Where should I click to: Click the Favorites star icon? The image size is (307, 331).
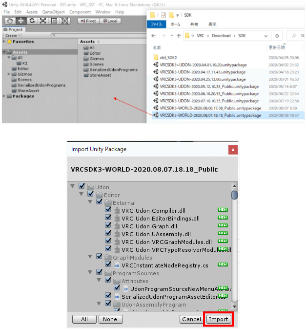coord(9,42)
